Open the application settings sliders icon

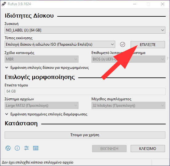[x=26, y=148]
